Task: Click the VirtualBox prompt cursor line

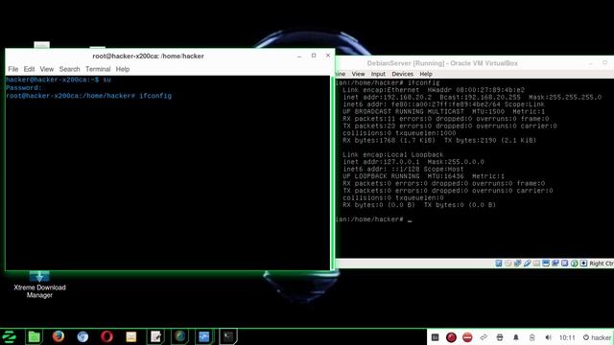Action: [373, 219]
